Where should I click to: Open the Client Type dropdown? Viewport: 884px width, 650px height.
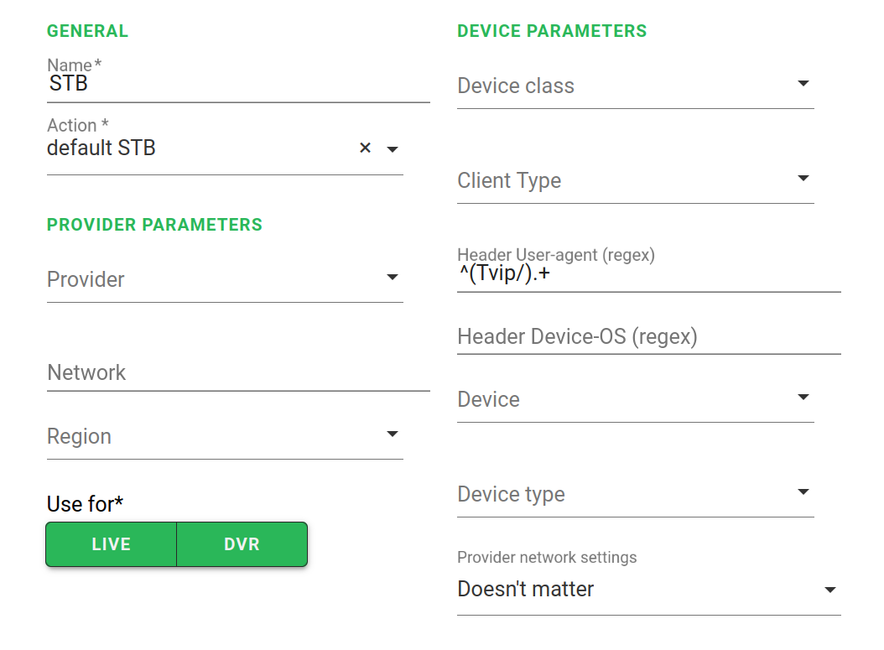pyautogui.click(x=803, y=179)
